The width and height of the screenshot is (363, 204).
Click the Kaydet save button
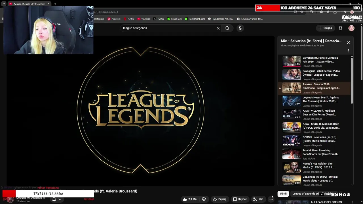pos(240,199)
